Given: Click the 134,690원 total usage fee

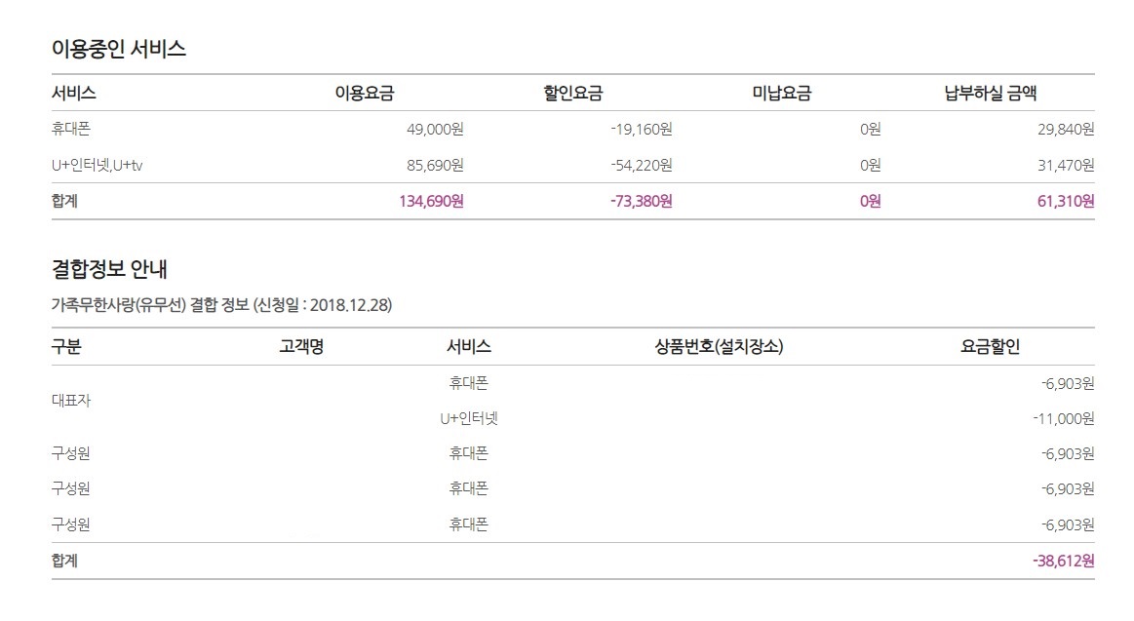Looking at the screenshot, I should pyautogui.click(x=431, y=202).
